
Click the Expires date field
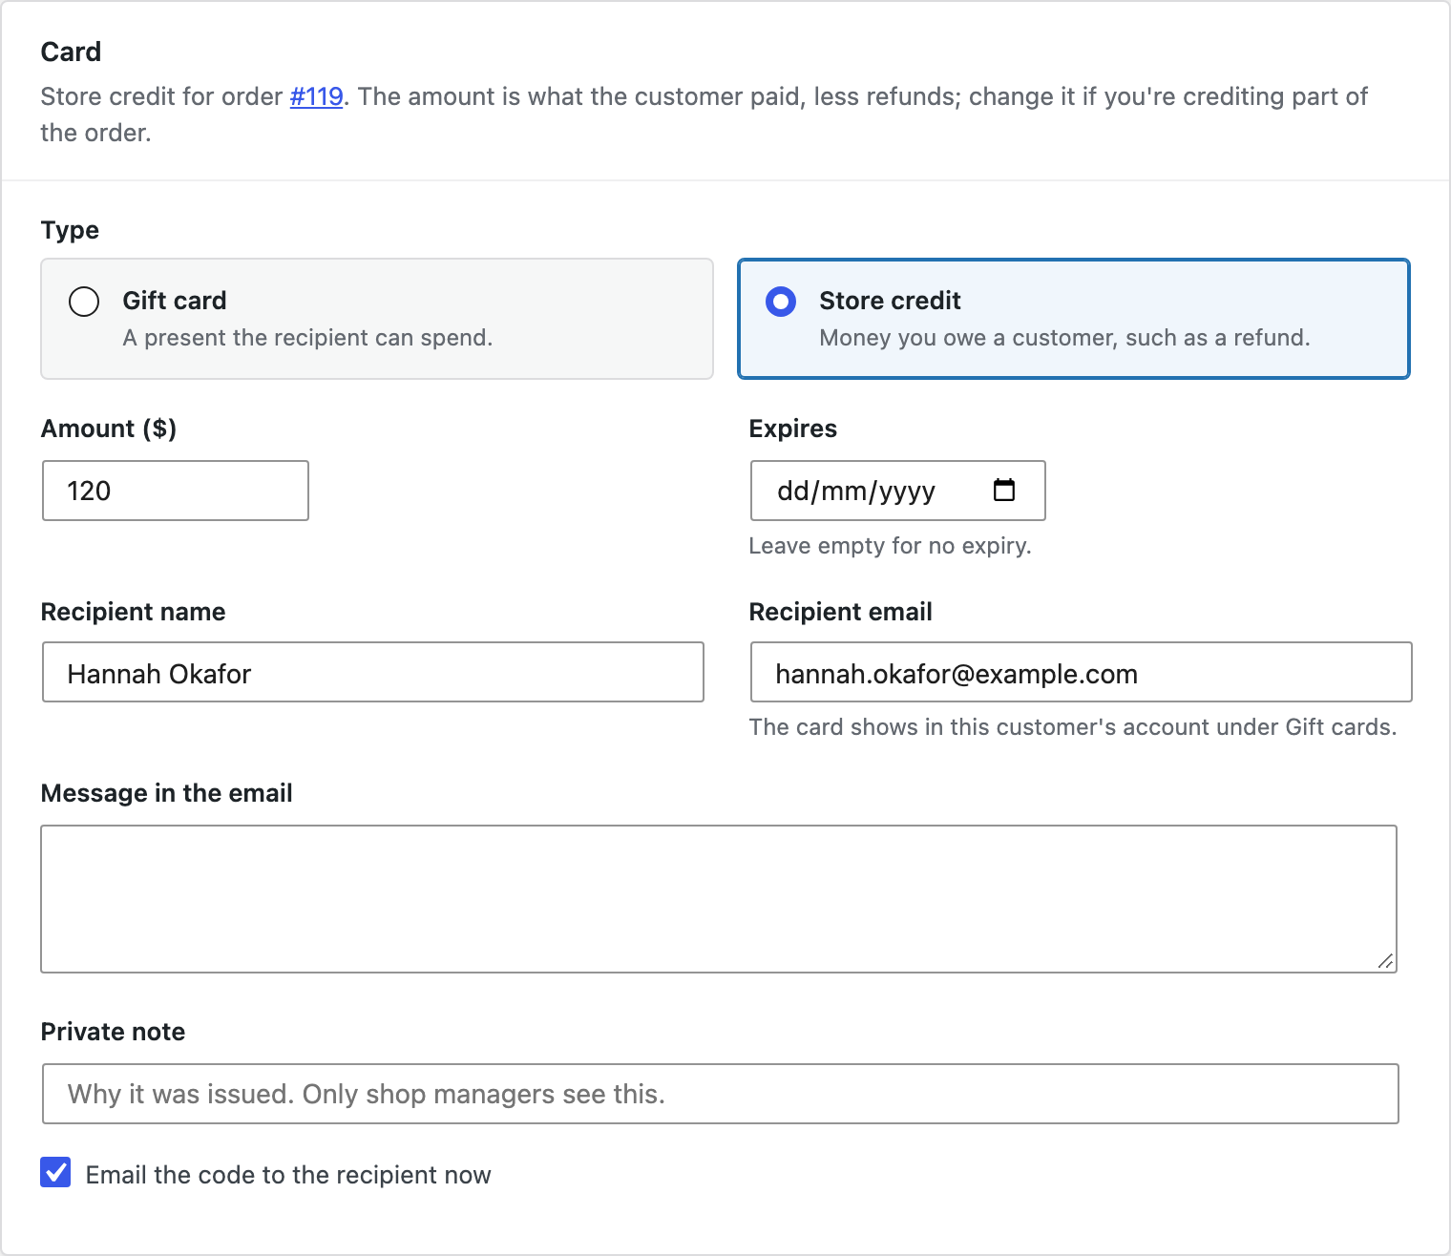[897, 491]
